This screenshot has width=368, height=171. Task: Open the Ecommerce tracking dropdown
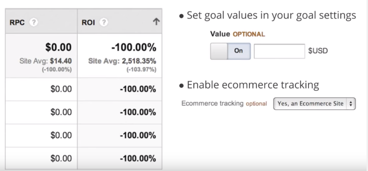tap(314, 104)
